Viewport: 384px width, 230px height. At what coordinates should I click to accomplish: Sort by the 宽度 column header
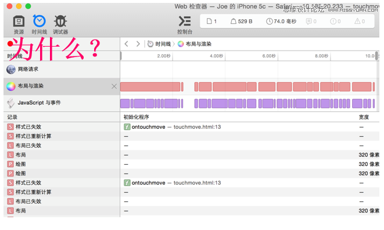(x=364, y=117)
